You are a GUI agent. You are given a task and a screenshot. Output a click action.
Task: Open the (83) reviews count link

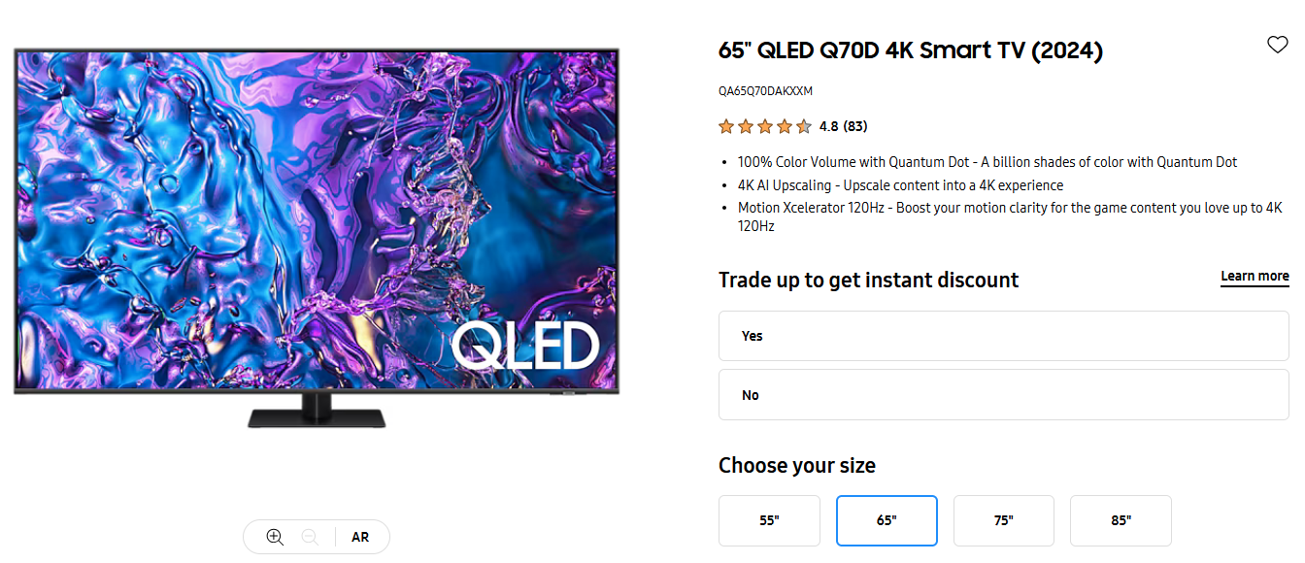coord(855,126)
